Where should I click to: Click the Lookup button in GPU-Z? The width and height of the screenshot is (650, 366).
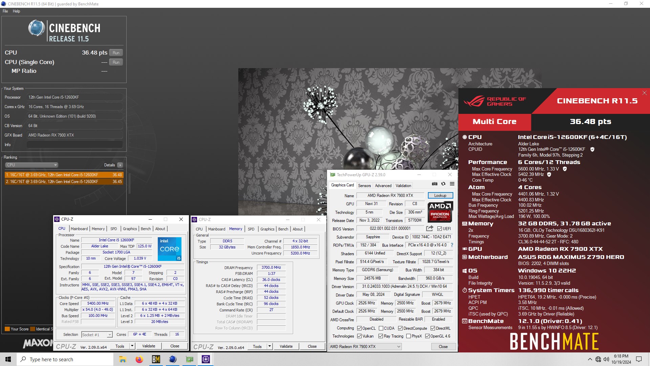coord(440,196)
